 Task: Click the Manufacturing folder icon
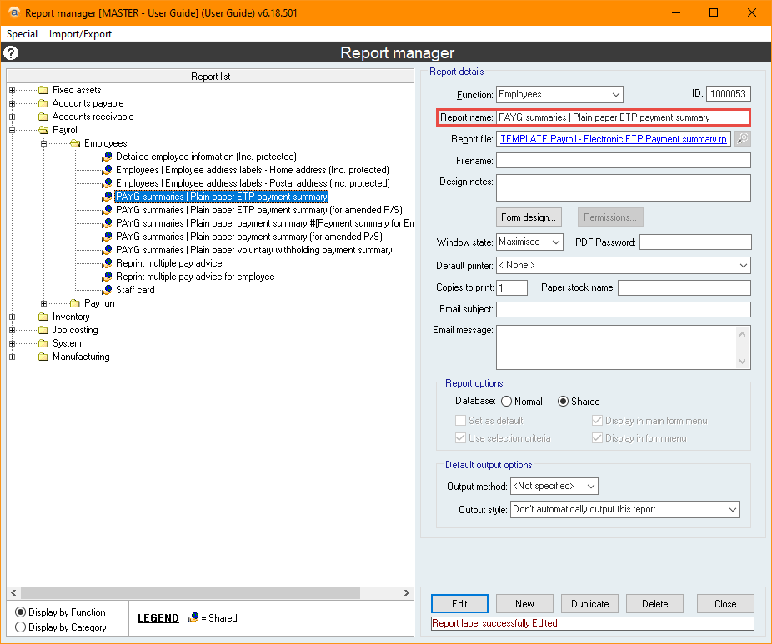pyautogui.click(x=43, y=357)
